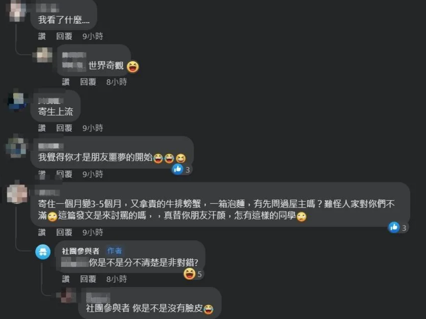Like the 我看了什麼 comment

pos(42,36)
